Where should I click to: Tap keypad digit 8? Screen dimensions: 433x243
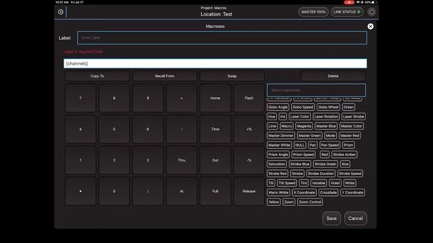pyautogui.click(x=114, y=98)
